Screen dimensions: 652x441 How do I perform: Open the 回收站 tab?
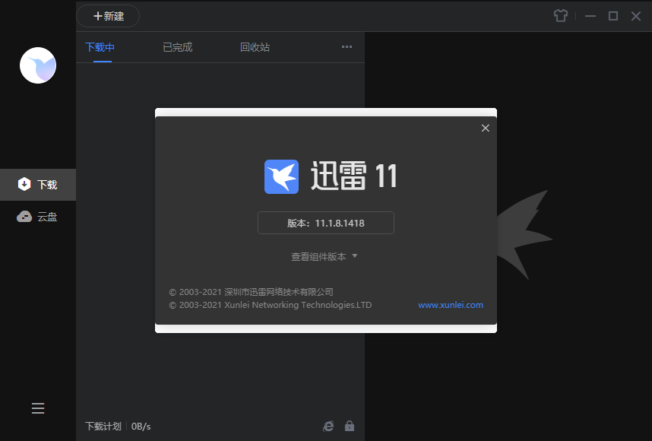[x=255, y=47]
